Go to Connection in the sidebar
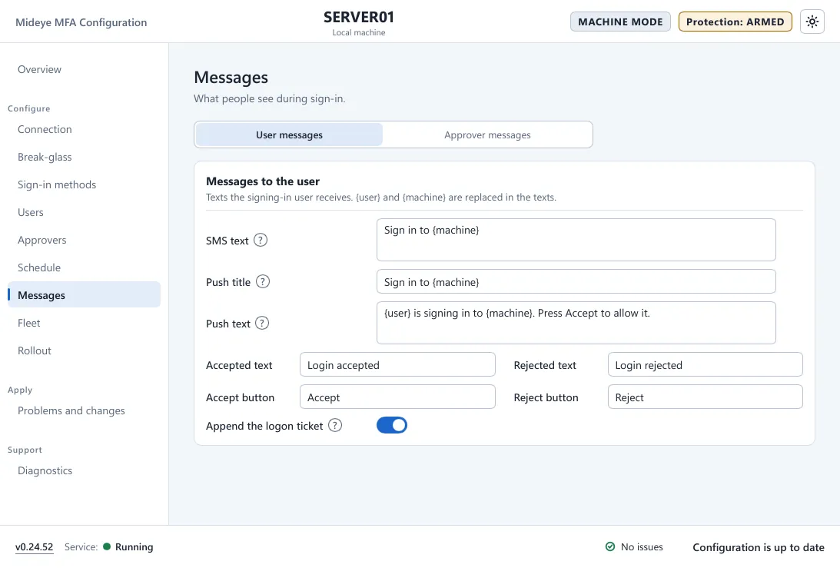This screenshot has height=568, width=840. pos(84,129)
